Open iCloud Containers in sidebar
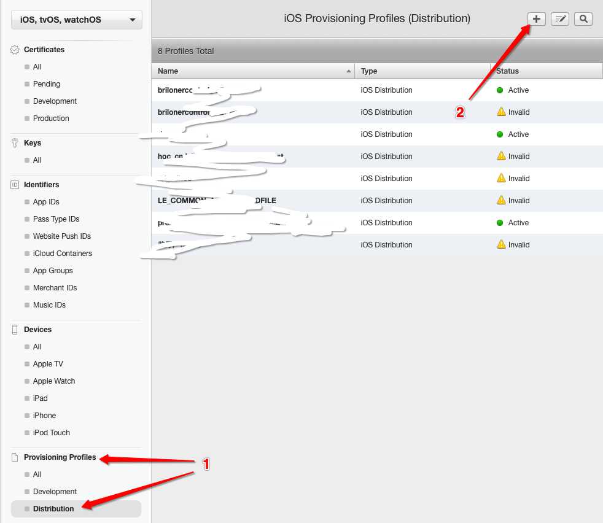603x523 pixels. pyautogui.click(x=62, y=254)
